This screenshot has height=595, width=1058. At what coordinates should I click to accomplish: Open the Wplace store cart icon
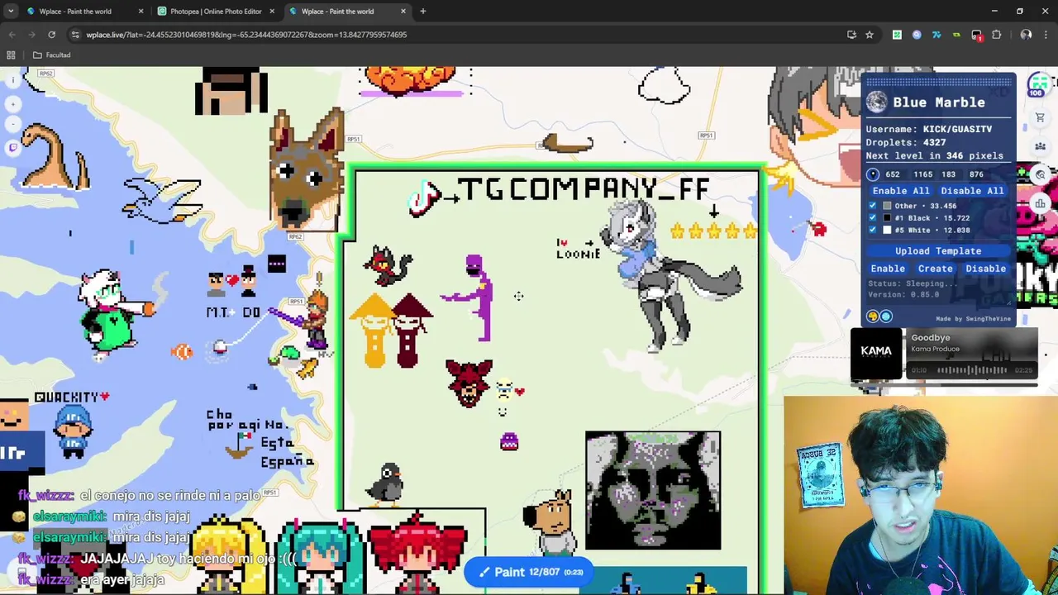pyautogui.click(x=1040, y=117)
